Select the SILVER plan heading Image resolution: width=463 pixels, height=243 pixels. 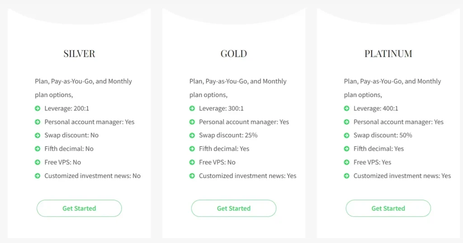(x=79, y=54)
